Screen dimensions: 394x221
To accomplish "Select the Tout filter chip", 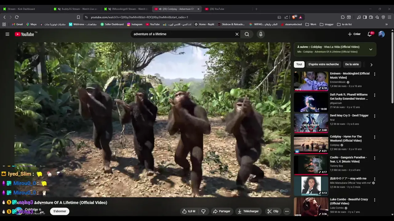I will pyautogui.click(x=299, y=64).
